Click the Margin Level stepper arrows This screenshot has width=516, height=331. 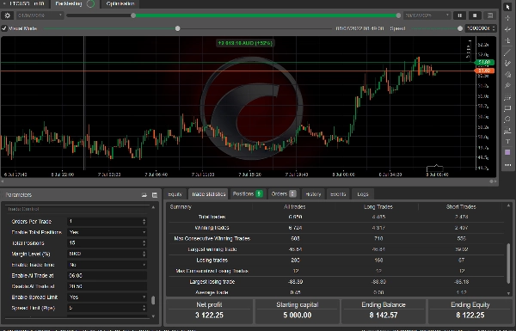coord(144,254)
